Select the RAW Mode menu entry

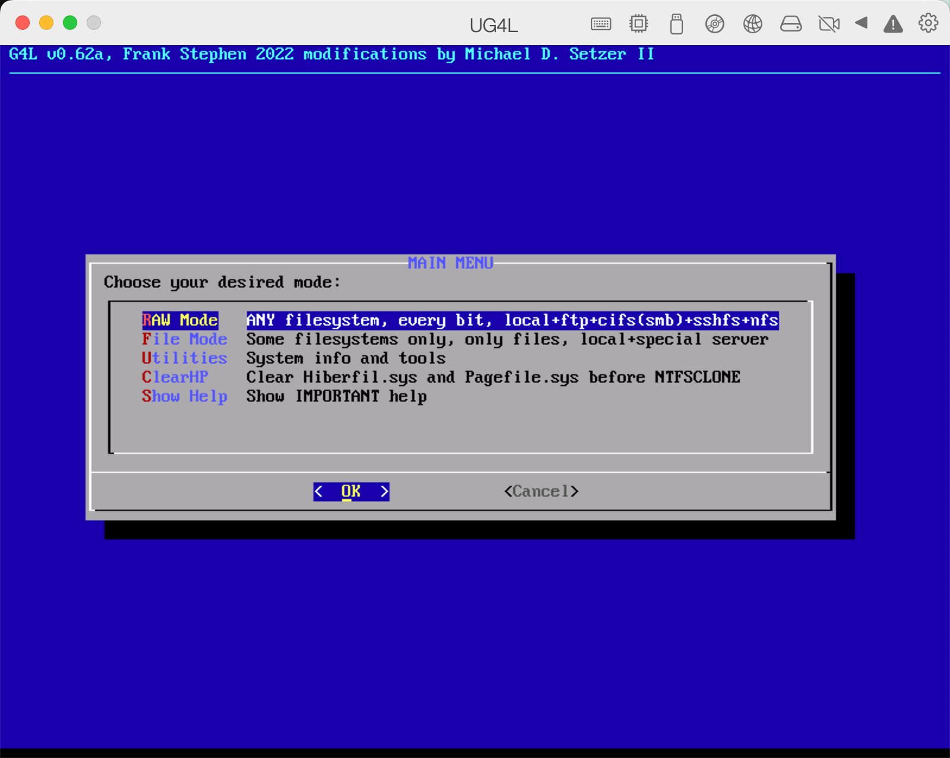[180, 320]
